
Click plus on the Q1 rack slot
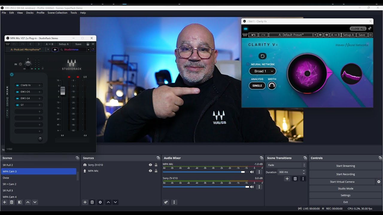pos(39,105)
